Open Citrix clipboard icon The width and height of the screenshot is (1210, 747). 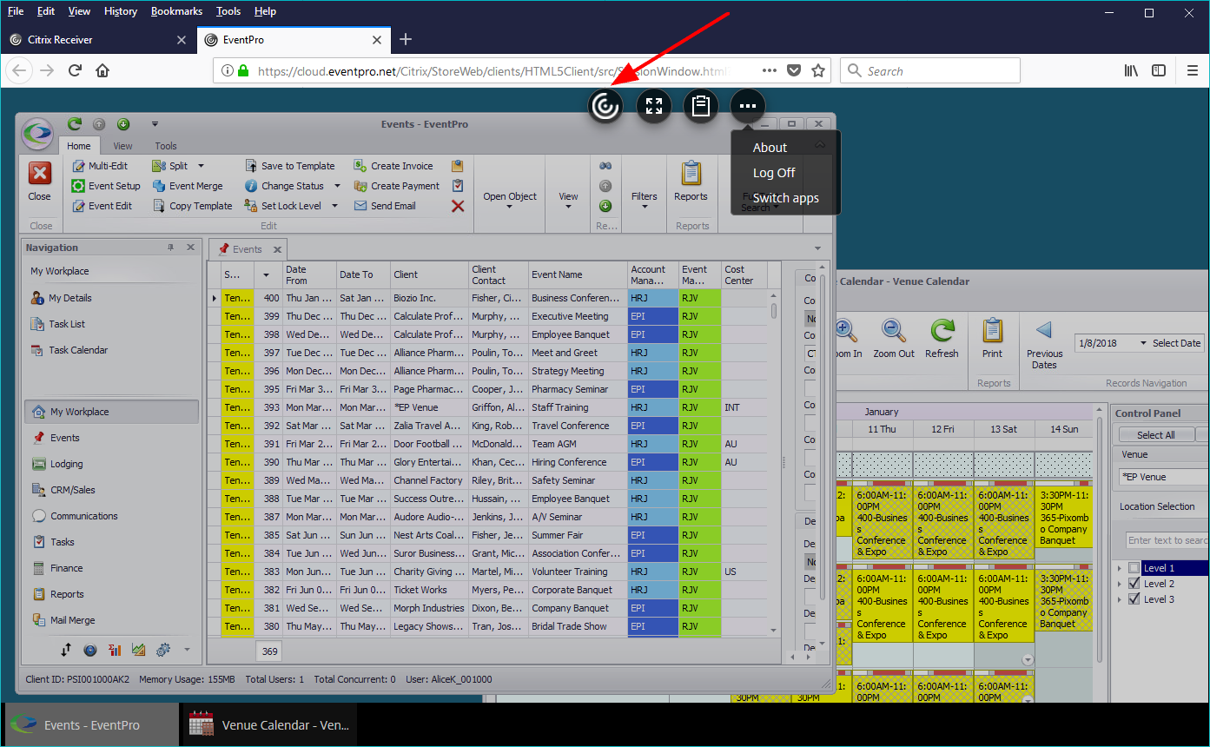[701, 106]
